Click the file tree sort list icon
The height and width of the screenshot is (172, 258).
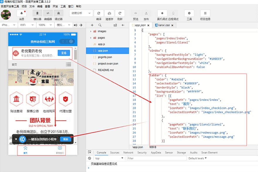[x=115, y=25]
